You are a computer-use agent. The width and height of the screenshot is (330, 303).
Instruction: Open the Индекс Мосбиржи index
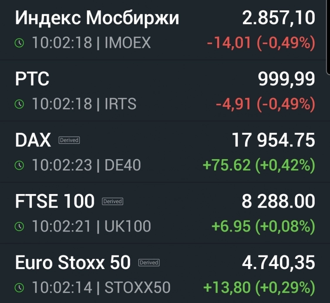click(x=97, y=18)
